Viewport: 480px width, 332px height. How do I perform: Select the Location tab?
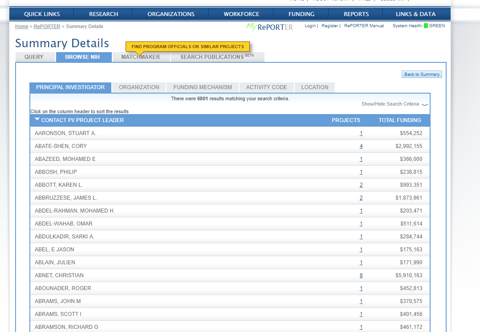(x=314, y=87)
